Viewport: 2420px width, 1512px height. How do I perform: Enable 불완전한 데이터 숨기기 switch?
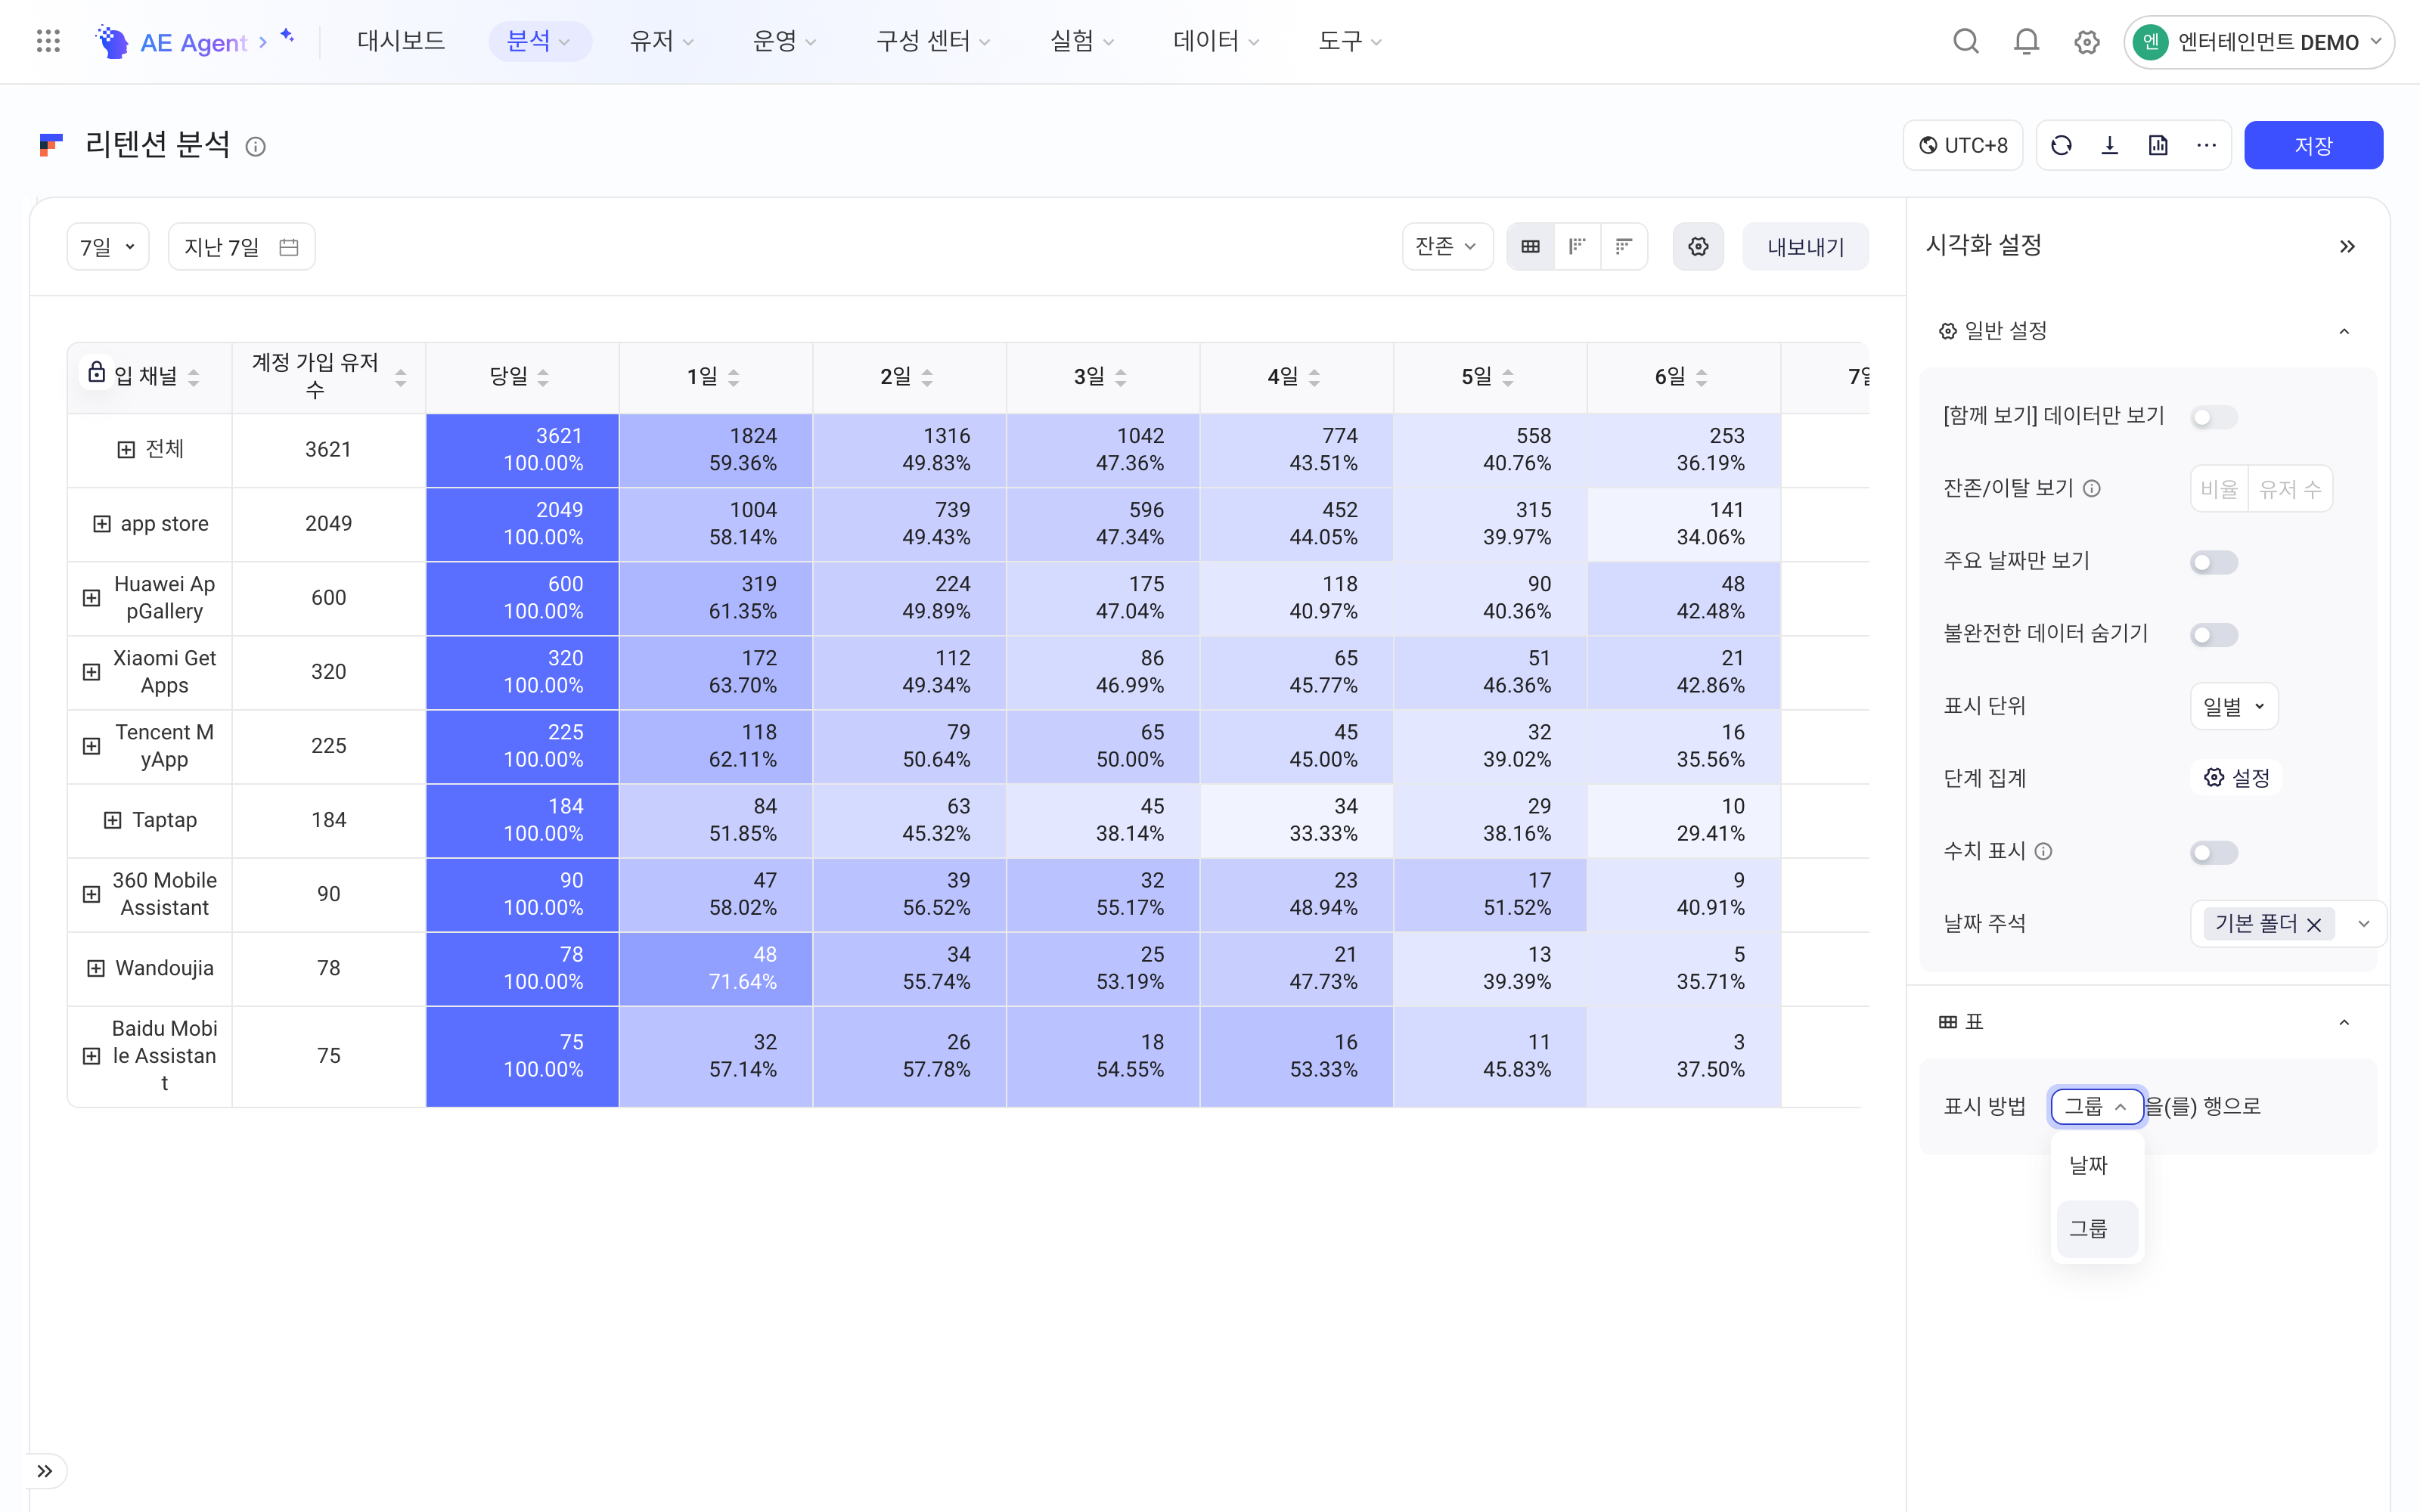coord(2213,634)
